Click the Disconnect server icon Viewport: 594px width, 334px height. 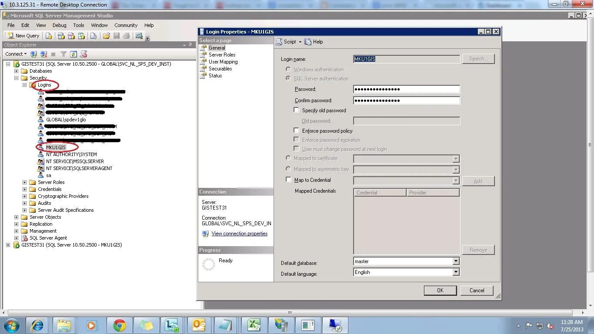pos(43,54)
